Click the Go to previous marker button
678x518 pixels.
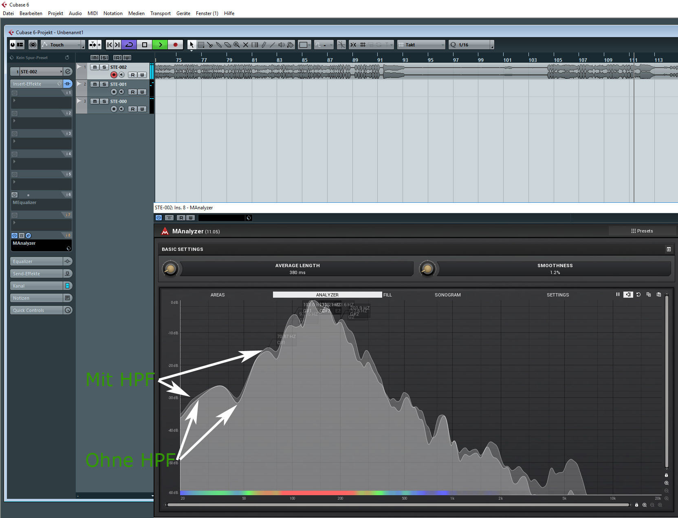[110, 45]
